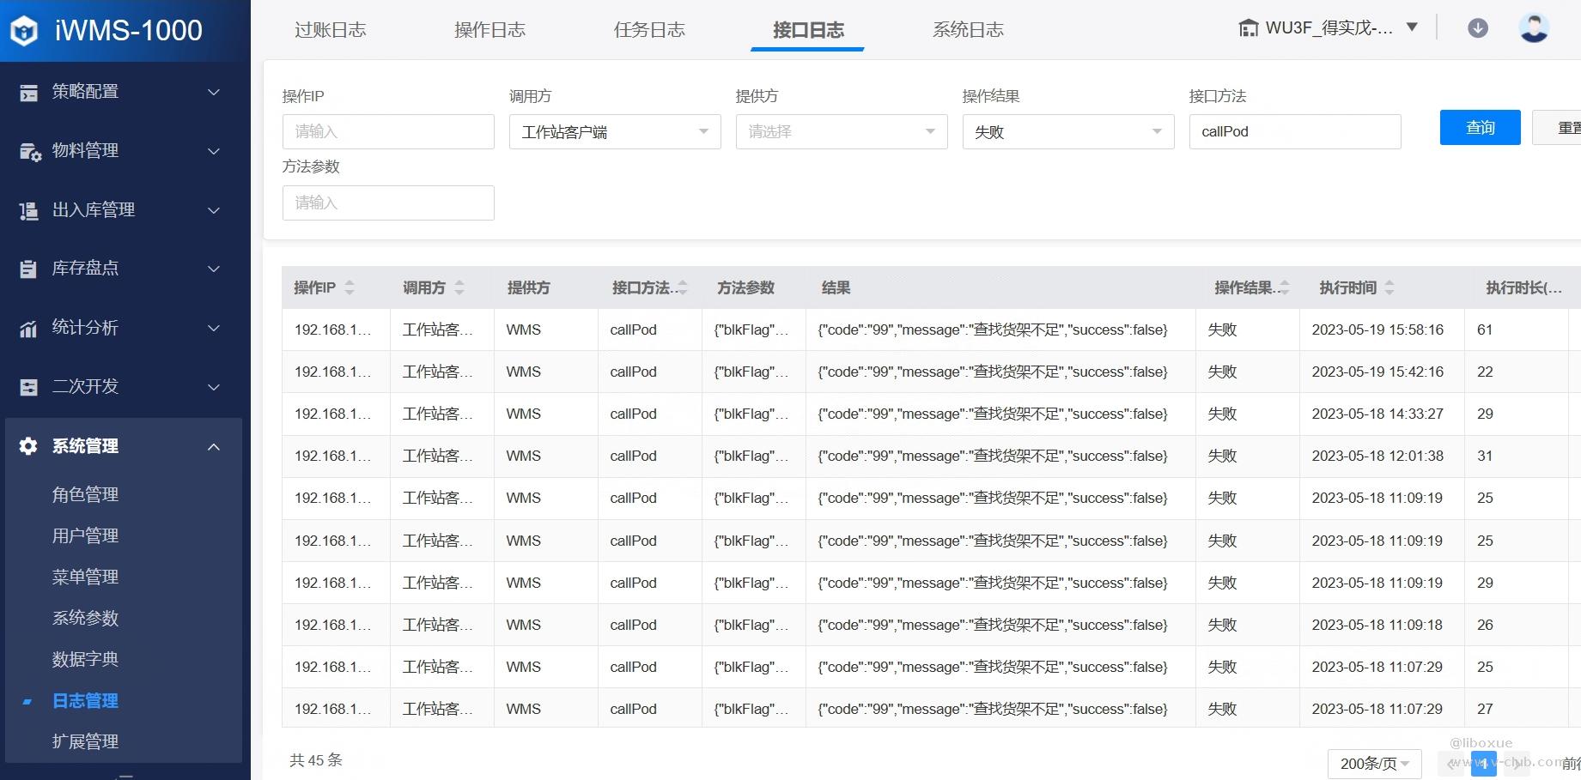Open the 调用方 dropdown
The height and width of the screenshot is (780, 1581).
(x=614, y=132)
